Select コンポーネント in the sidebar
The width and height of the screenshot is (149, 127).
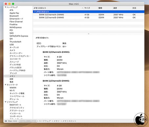(16, 116)
